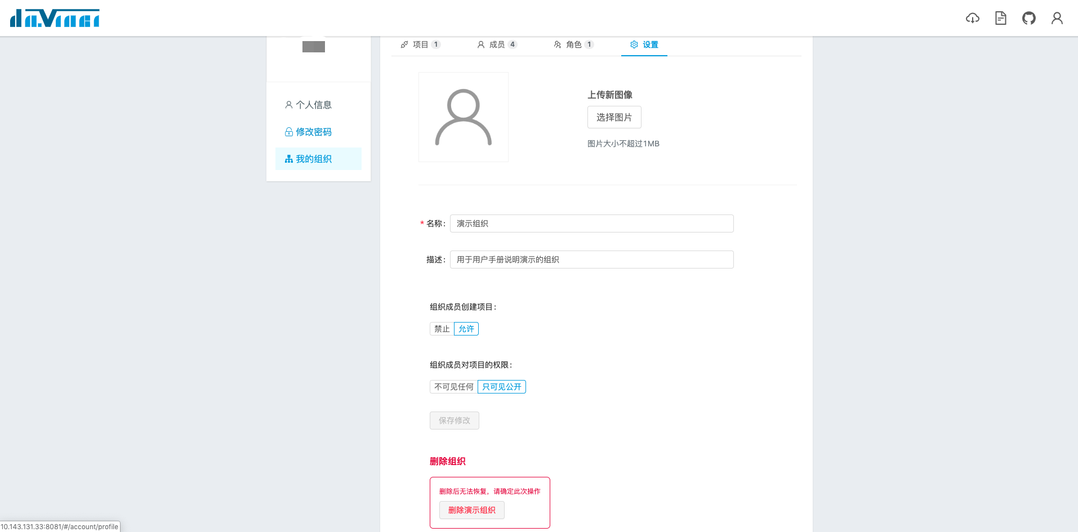1078x532 pixels.
Task: Open the document icon in header
Action: pos(1000,18)
